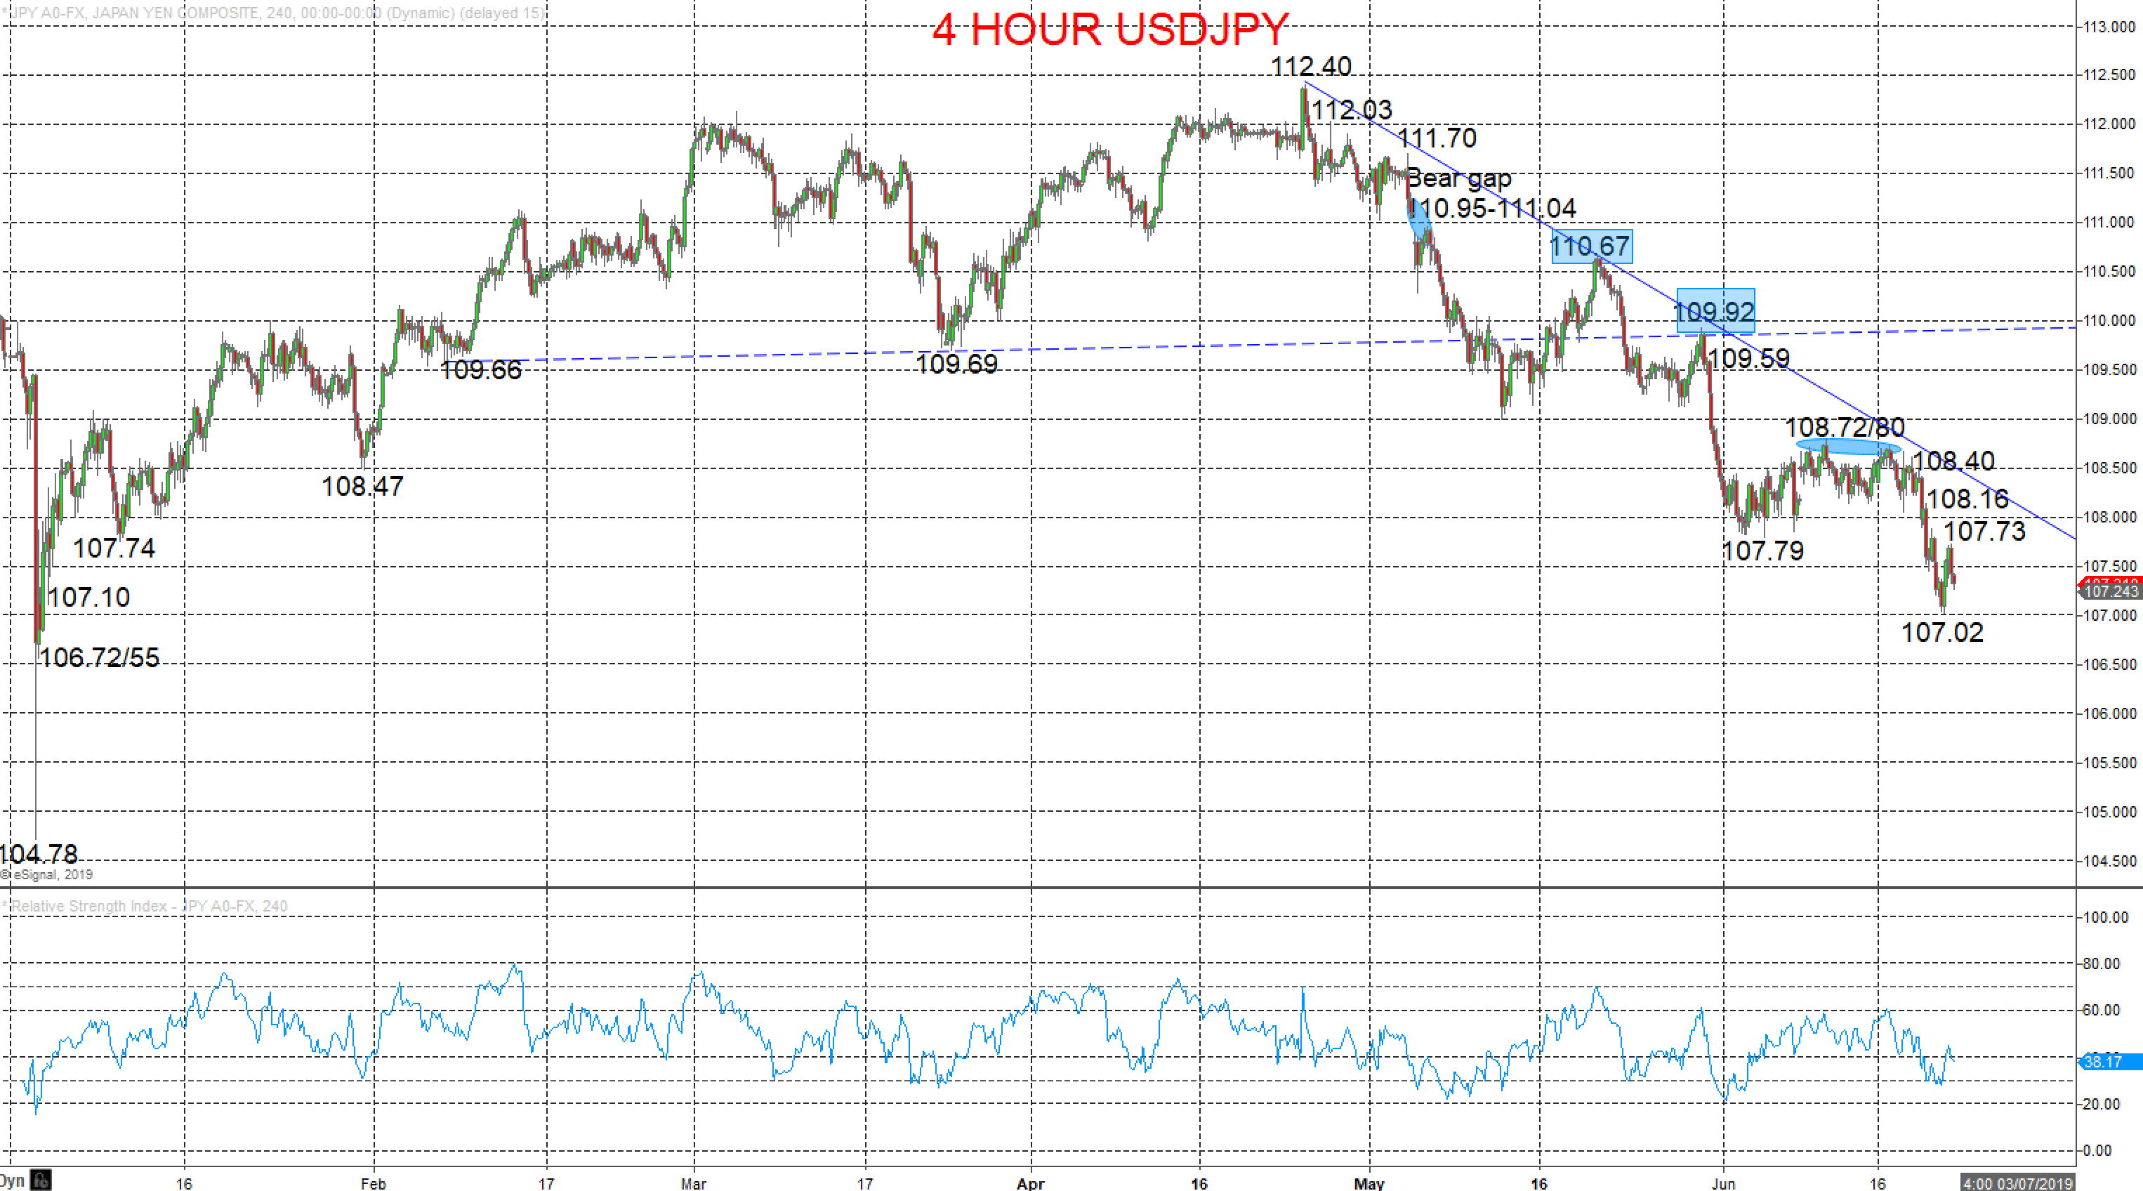Select the 107.79 low price label

pos(1763,551)
